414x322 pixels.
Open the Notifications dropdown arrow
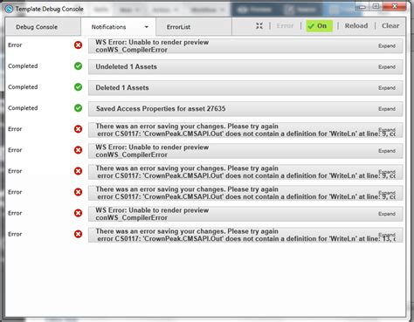(147, 27)
